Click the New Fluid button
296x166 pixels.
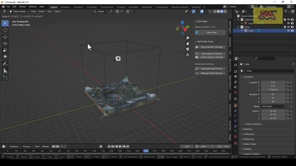pos(210,33)
